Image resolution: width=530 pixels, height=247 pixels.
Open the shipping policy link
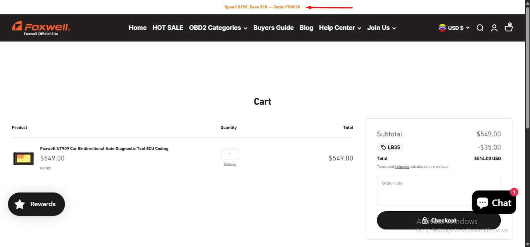point(402,167)
